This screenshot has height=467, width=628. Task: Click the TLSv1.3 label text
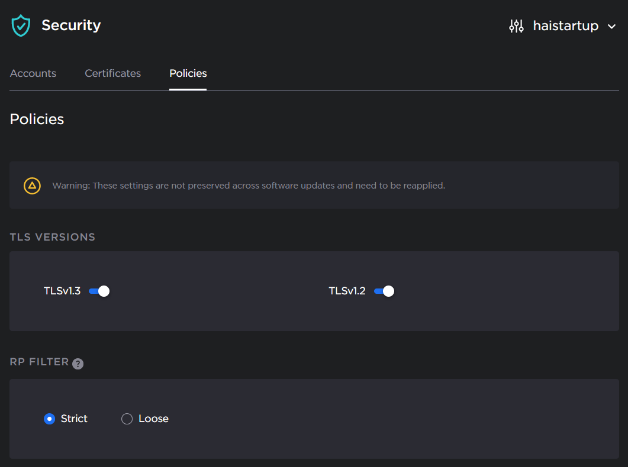[62, 291]
